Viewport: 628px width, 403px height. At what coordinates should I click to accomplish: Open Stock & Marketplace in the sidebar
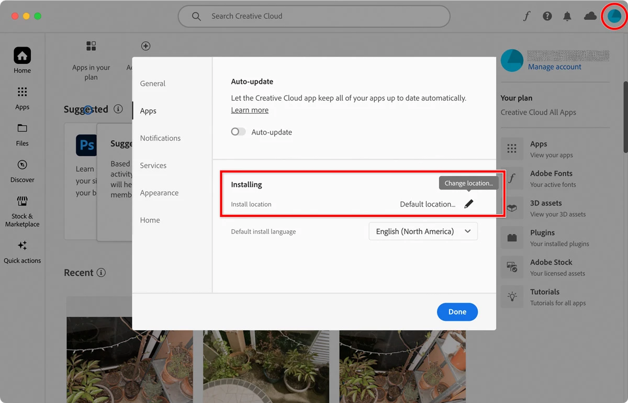coord(22,211)
